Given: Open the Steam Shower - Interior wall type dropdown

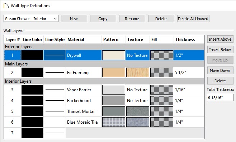Looking at the screenshot, I should pyautogui.click(x=31, y=19).
